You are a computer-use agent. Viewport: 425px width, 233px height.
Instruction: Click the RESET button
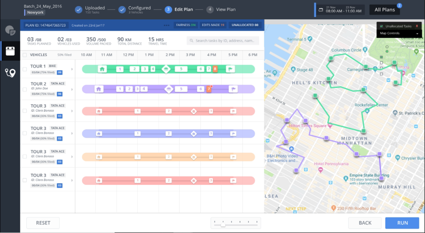coord(43,223)
